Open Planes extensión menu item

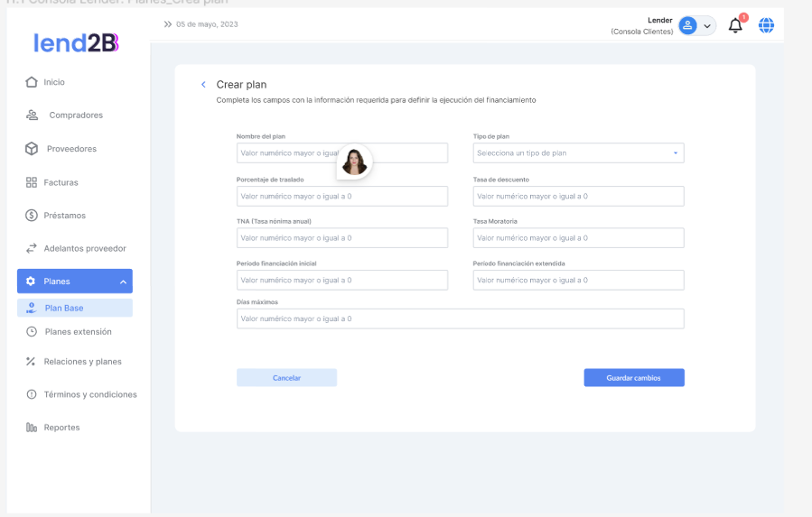tap(78, 332)
